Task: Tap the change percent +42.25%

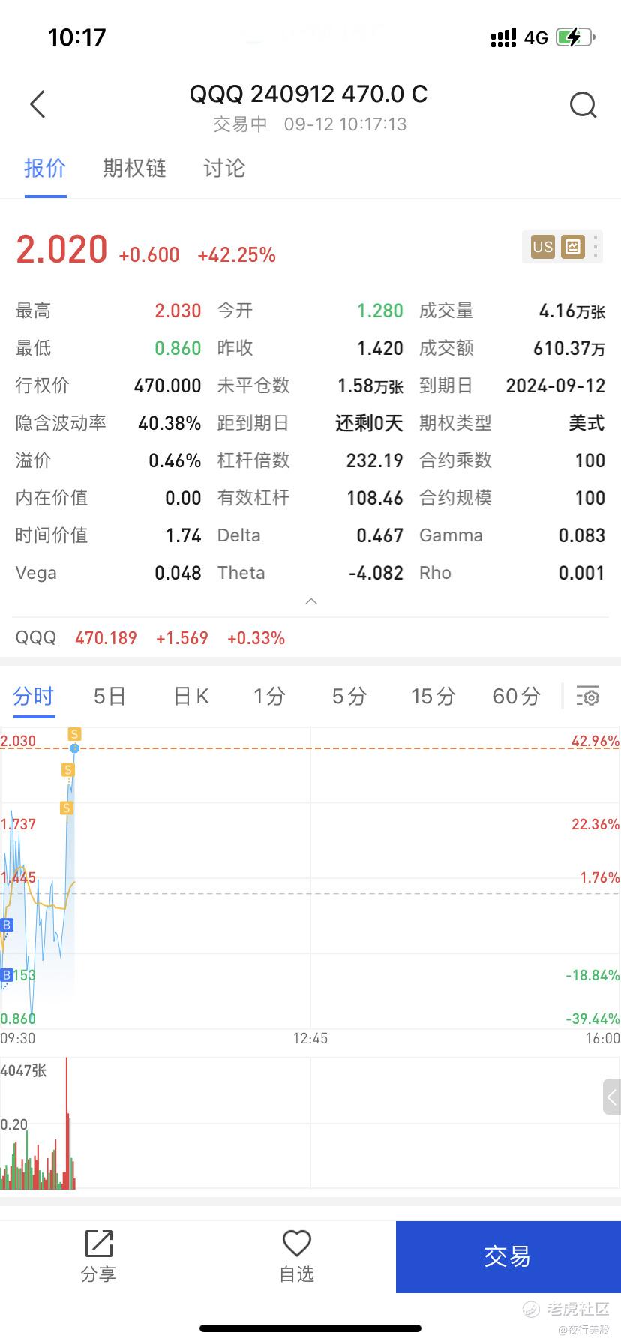Action: [x=237, y=255]
